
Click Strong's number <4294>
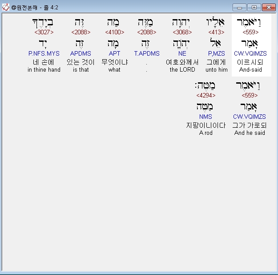[x=205, y=96]
